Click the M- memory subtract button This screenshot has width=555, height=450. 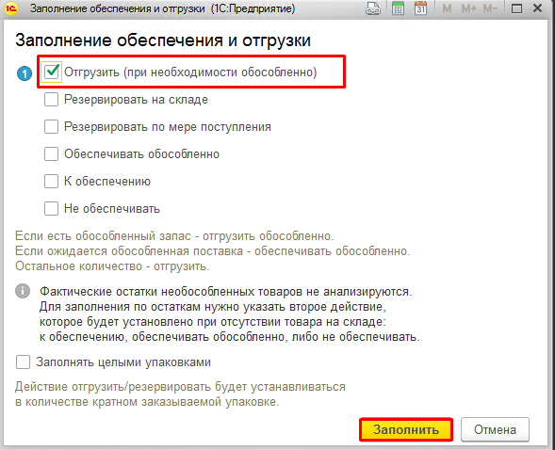point(490,8)
